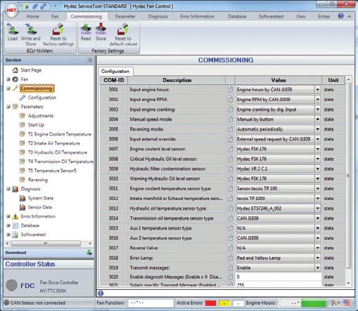The height and width of the screenshot is (311, 358).
Task: Click Reset to default values icon
Action: (123, 29)
